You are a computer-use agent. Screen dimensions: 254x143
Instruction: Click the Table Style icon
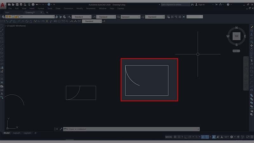coord(118,17)
